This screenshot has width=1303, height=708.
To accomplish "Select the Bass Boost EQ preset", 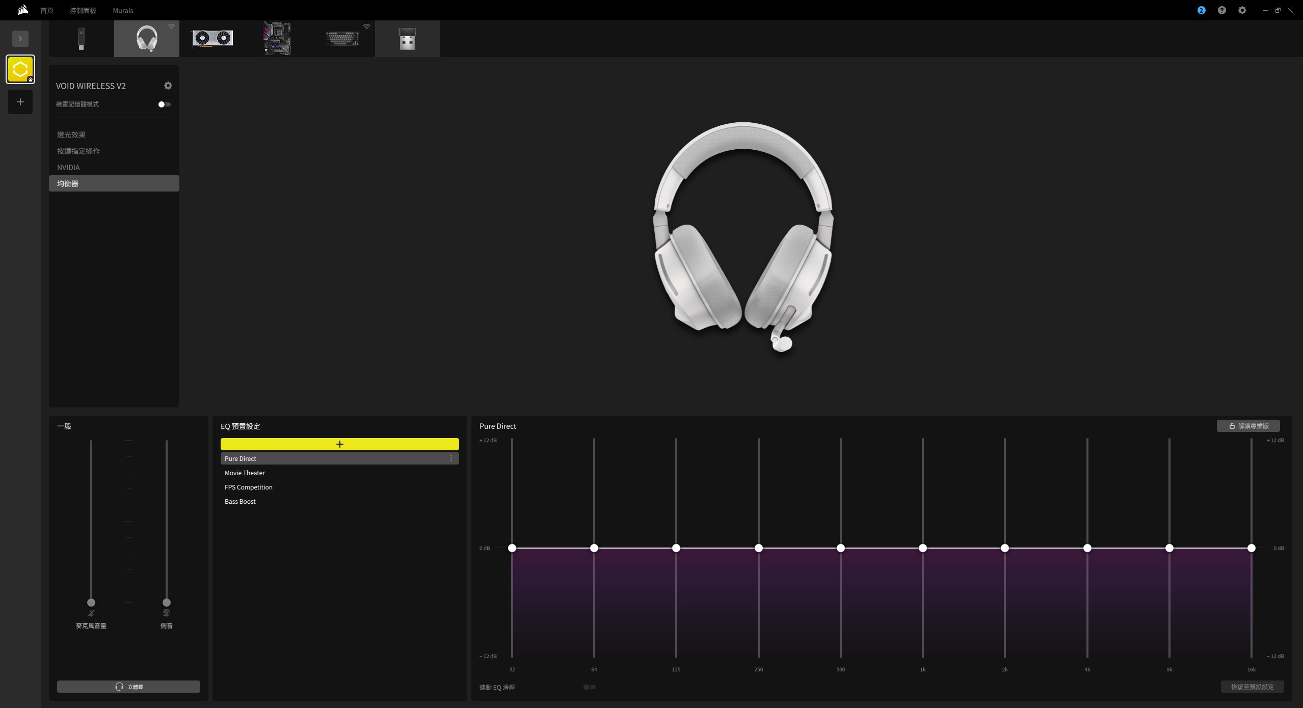I will [340, 501].
